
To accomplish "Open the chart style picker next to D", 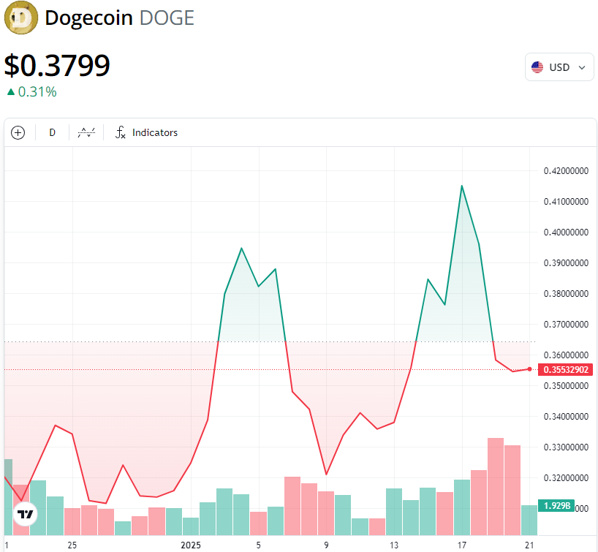I will click(x=86, y=132).
